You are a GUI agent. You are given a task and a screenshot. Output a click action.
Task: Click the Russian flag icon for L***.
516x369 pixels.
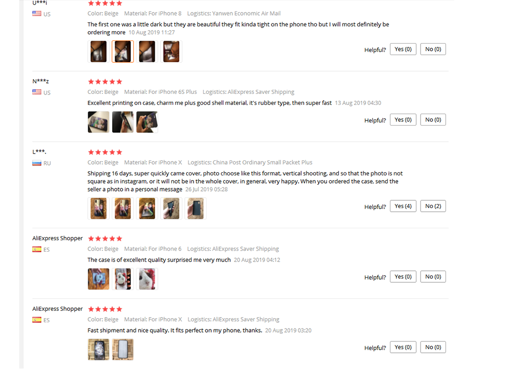(x=36, y=163)
